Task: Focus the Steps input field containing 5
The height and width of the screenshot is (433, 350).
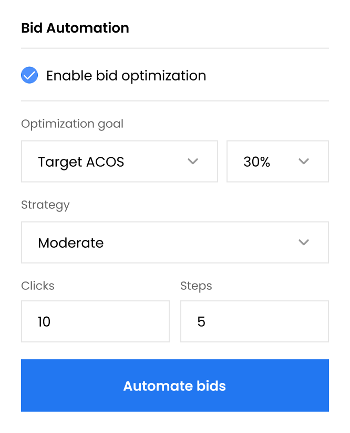Action: point(254,321)
